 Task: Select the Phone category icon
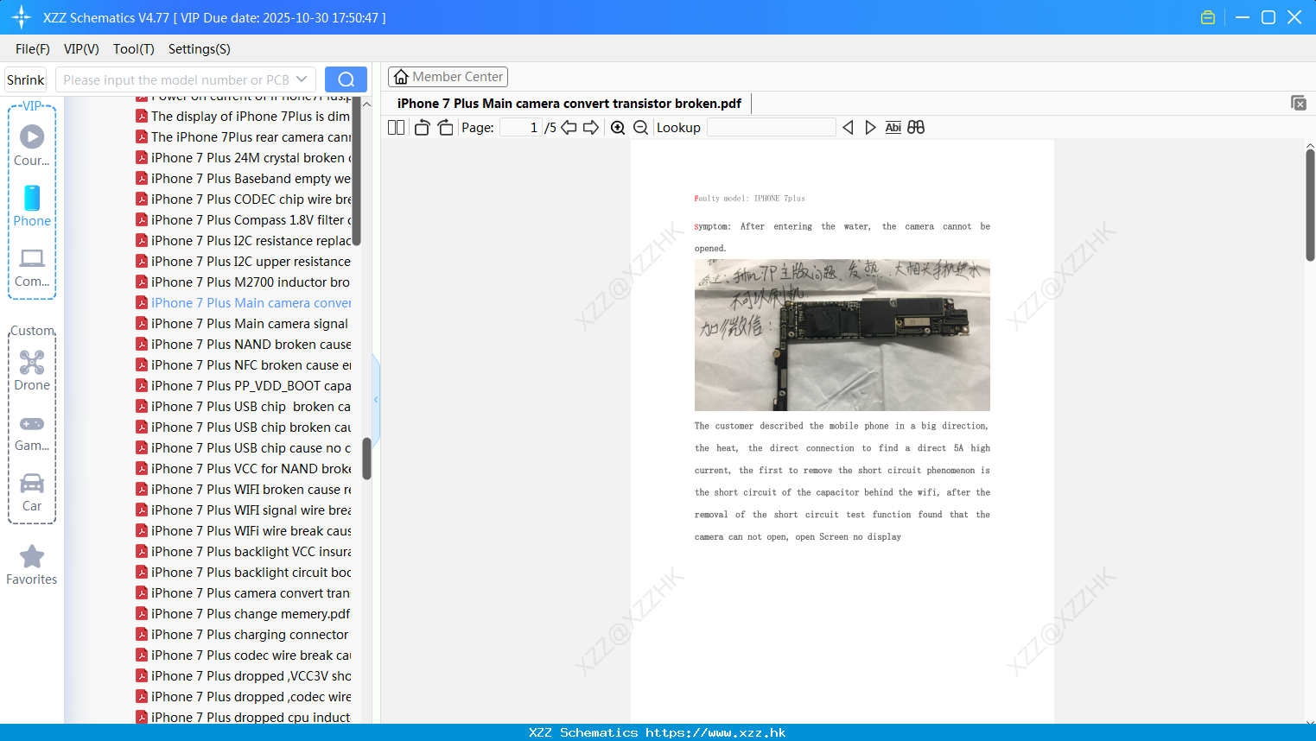click(x=32, y=198)
